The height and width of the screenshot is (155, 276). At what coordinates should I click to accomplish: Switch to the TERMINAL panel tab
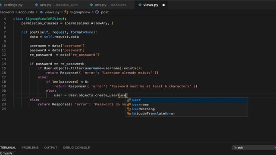click(x=8, y=147)
